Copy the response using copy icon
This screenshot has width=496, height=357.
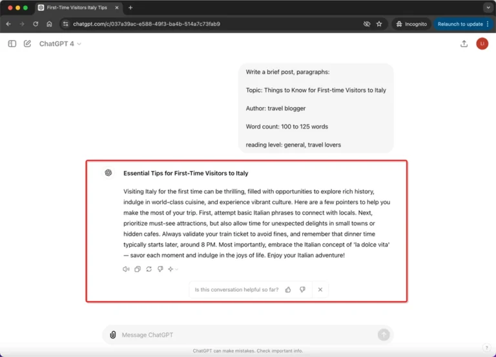click(x=138, y=269)
